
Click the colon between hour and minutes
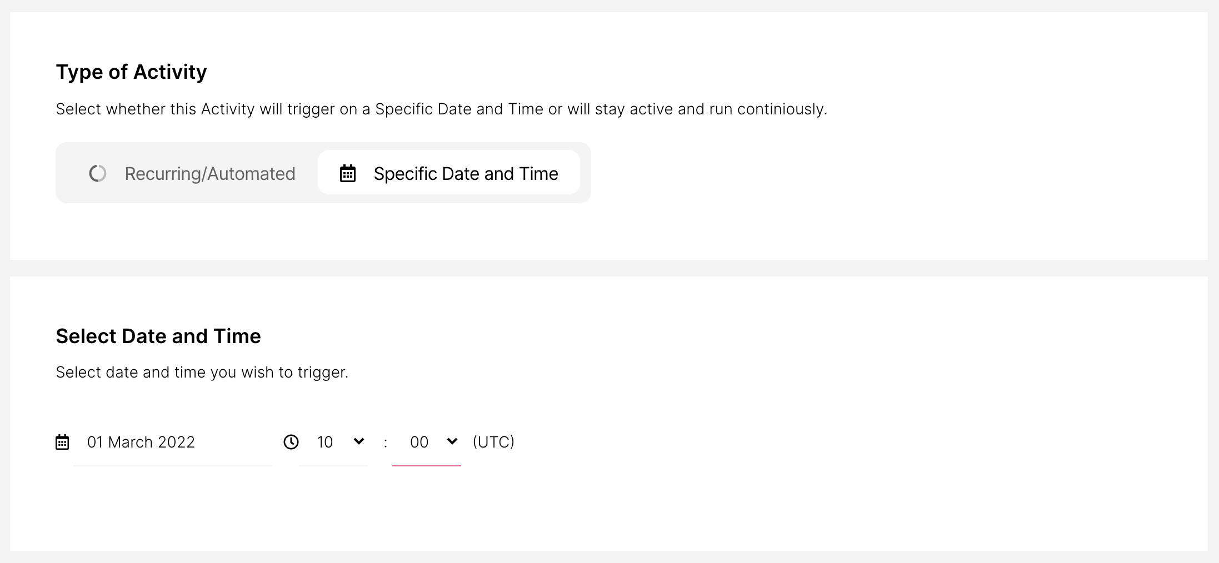tap(386, 443)
